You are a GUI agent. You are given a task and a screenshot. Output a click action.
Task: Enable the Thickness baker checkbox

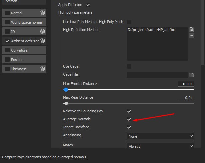coord(7,69)
